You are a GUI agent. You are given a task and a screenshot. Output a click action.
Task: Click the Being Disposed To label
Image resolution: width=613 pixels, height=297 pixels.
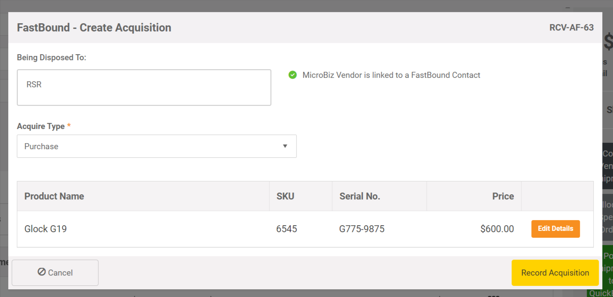pos(52,57)
